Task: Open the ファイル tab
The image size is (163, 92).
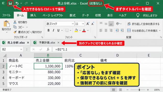Action: coord(6,15)
